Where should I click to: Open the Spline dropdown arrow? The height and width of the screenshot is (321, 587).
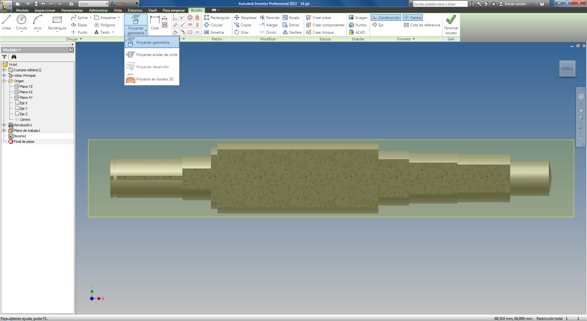point(91,18)
